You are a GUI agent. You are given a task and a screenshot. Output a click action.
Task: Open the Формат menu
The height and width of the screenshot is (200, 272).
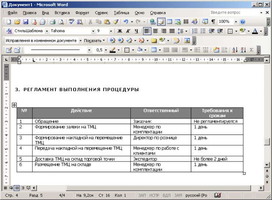[82, 12]
